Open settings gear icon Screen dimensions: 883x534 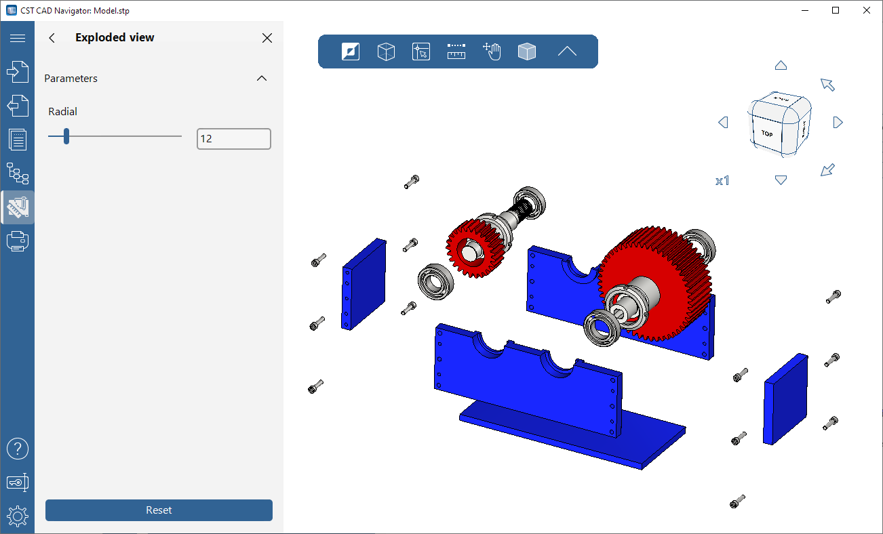tap(18, 516)
